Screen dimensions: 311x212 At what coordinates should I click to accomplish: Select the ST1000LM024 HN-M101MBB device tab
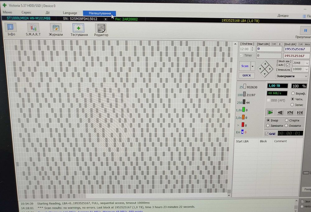(x=29, y=18)
